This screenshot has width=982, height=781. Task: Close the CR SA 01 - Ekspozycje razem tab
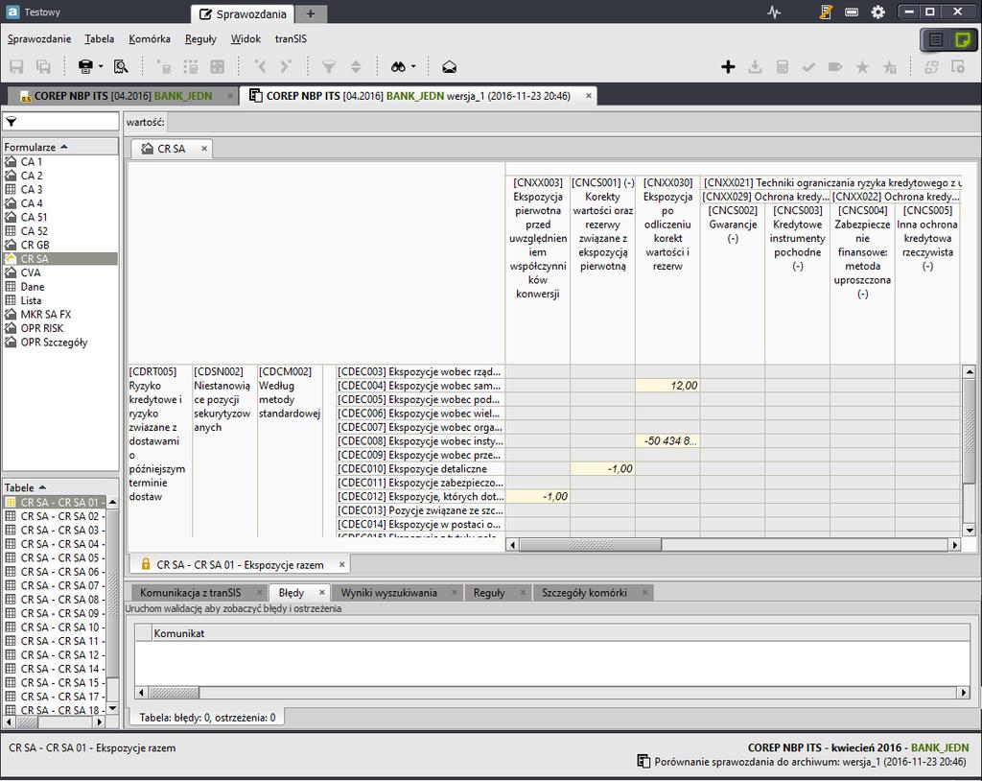pyautogui.click(x=342, y=565)
